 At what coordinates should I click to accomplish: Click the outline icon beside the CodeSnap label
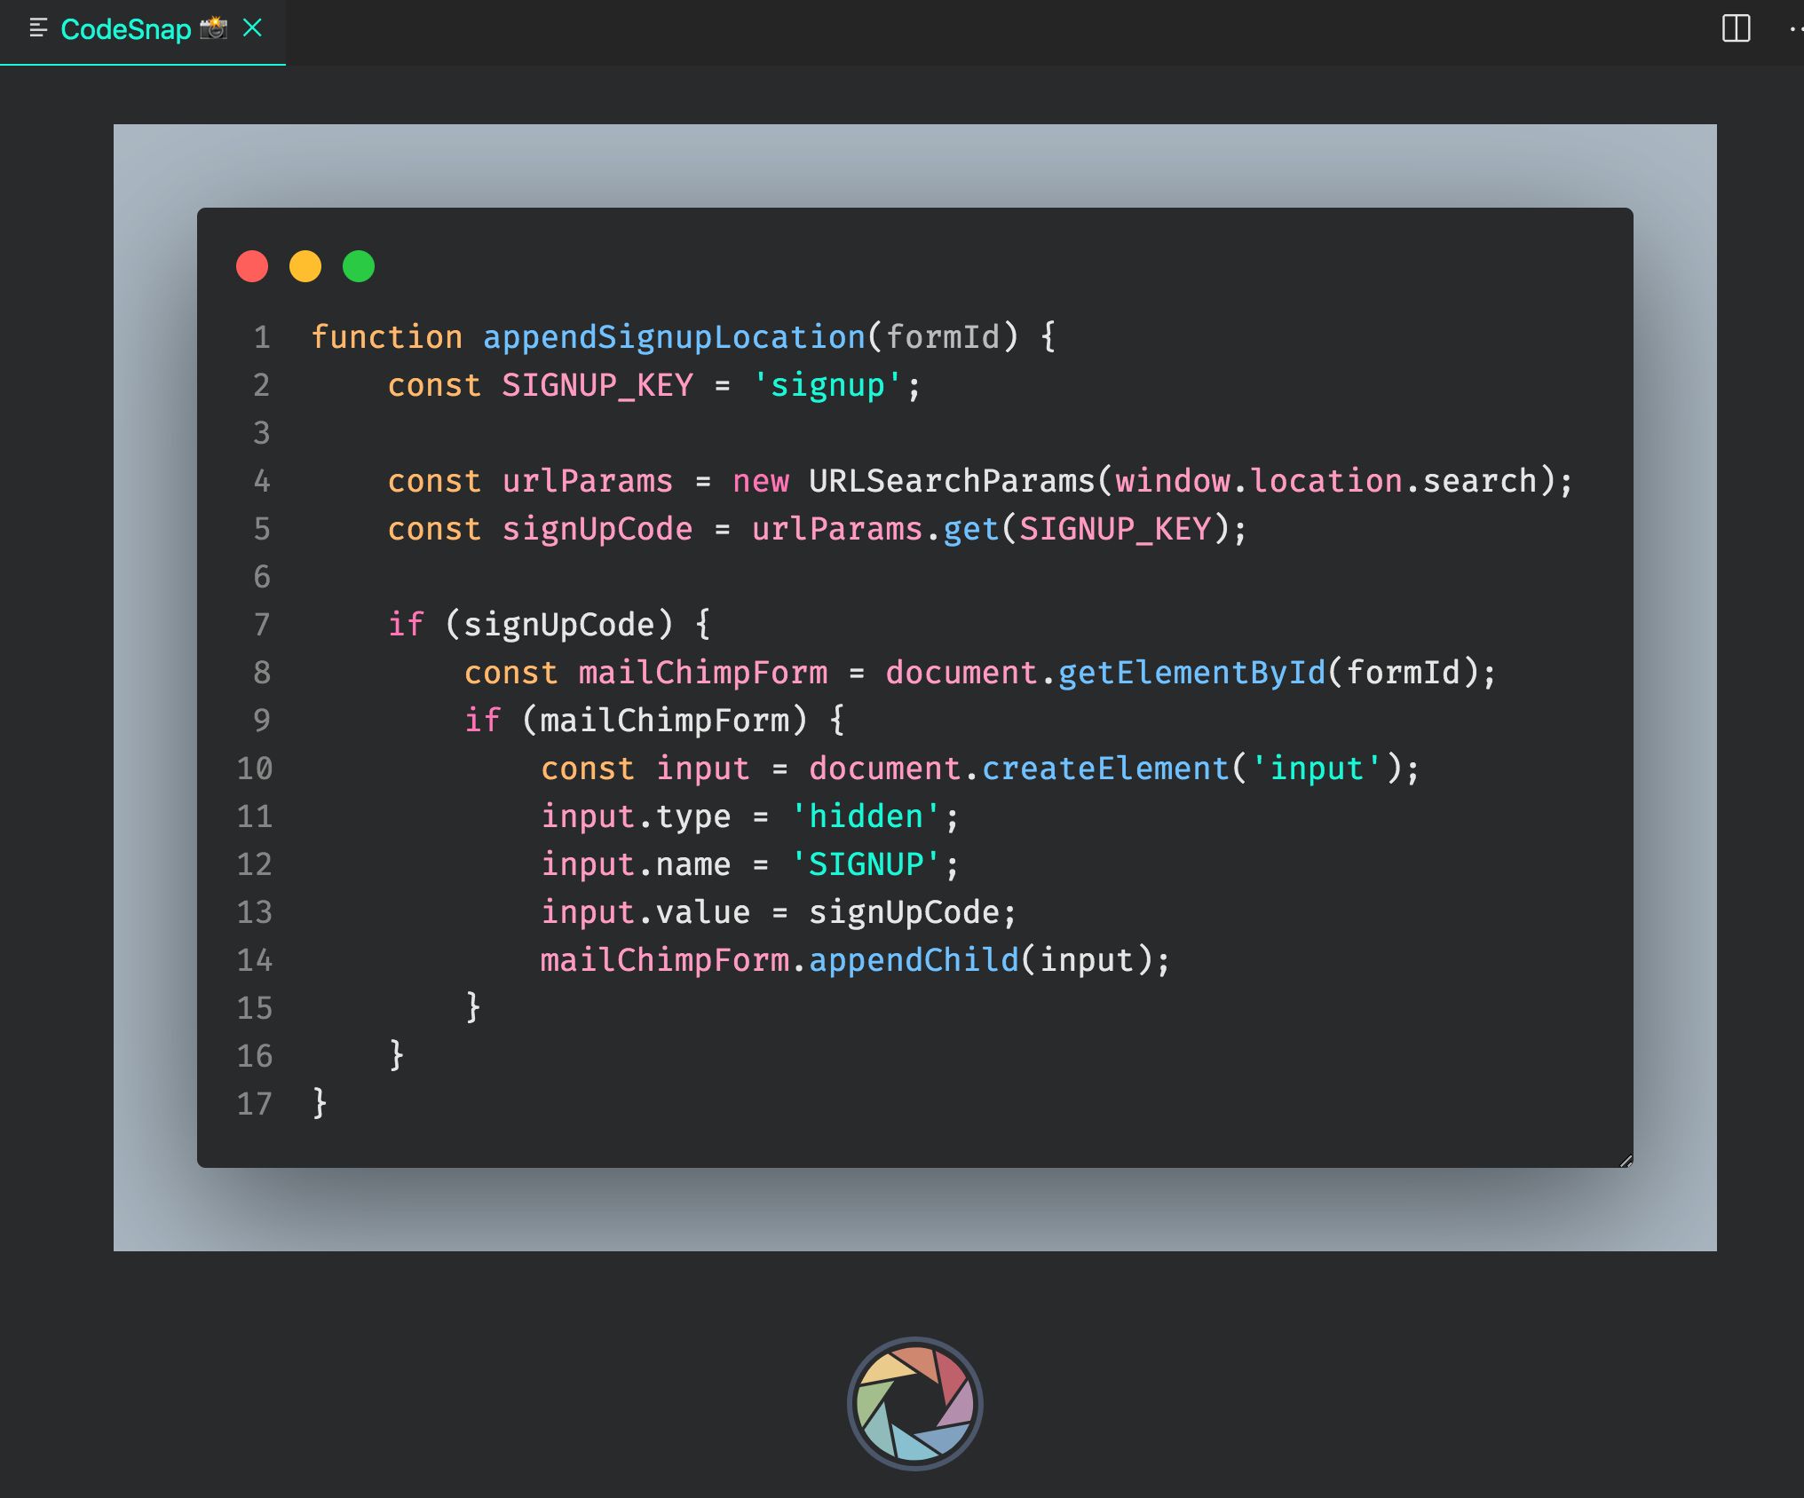36,28
